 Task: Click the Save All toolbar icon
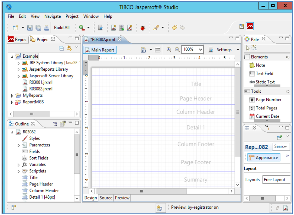(38, 28)
